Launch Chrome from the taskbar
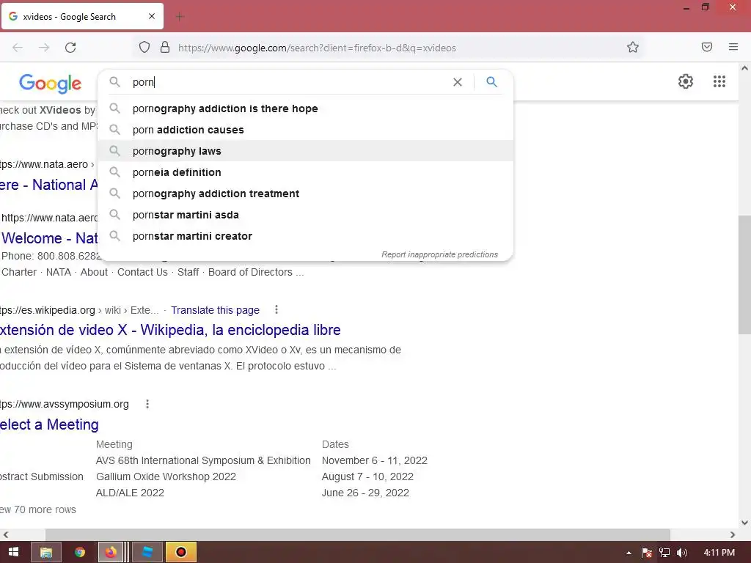This screenshot has width=751, height=563. pyautogui.click(x=80, y=552)
